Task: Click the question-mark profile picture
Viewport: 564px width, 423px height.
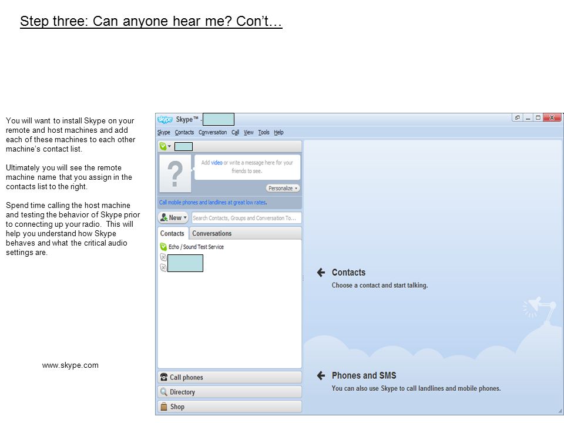Action: click(x=175, y=174)
